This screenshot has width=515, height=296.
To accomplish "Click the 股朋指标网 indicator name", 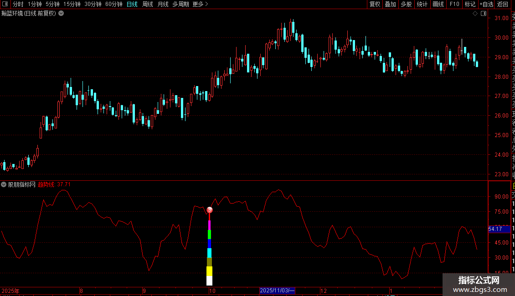I will (x=22, y=184).
